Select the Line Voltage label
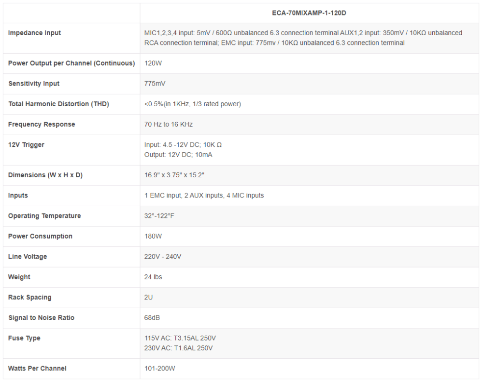The height and width of the screenshot is (383, 483). 28,256
